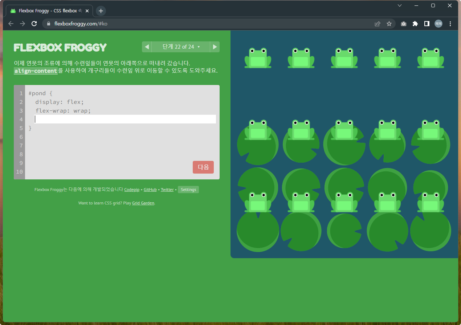Click the code line '#pond {'

click(x=41, y=93)
